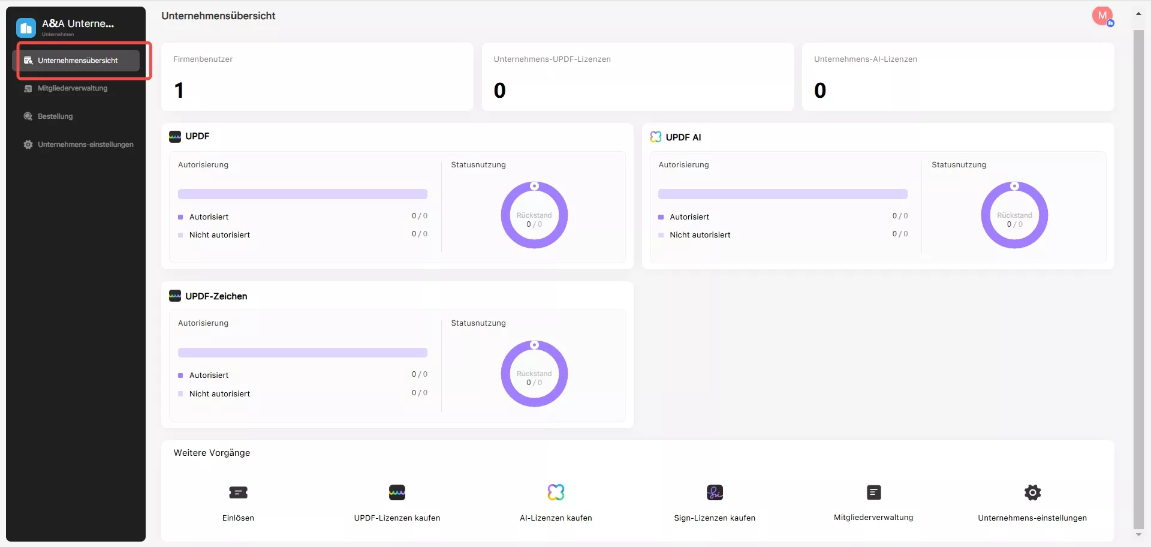
Task: Select the Sign-Lizenzen kaufen icon
Action: coord(715,492)
